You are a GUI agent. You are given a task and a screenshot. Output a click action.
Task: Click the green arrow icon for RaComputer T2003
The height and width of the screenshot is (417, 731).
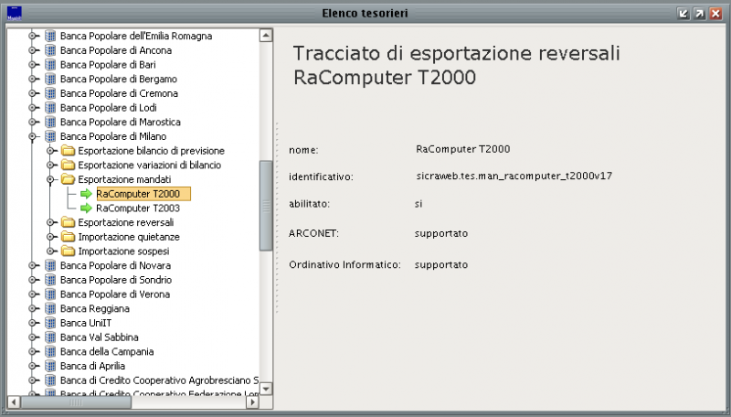86,208
